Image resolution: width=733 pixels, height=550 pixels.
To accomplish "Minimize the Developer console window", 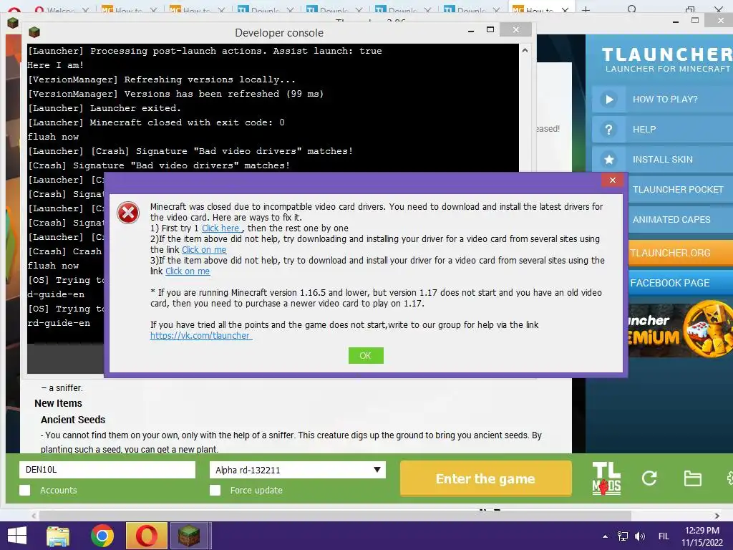I will coord(471,31).
